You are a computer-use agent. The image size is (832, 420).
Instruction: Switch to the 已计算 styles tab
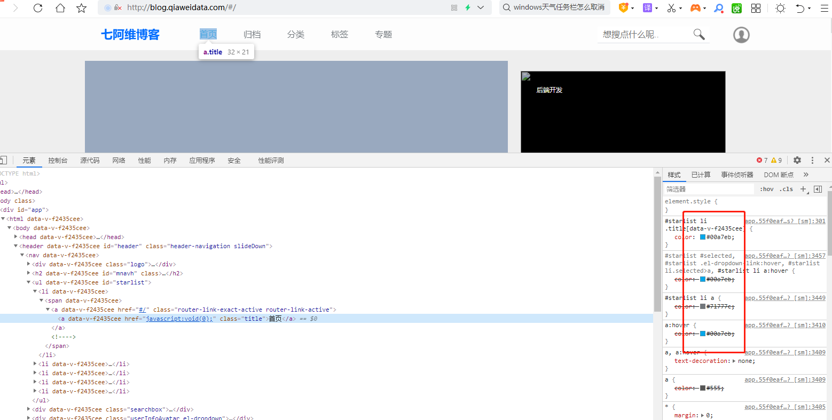pyautogui.click(x=701, y=175)
